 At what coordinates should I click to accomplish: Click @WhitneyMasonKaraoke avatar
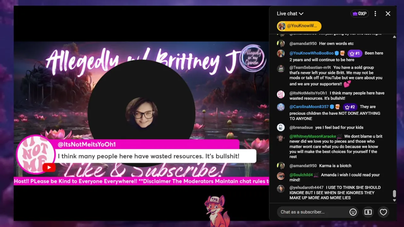pyautogui.click(x=281, y=137)
